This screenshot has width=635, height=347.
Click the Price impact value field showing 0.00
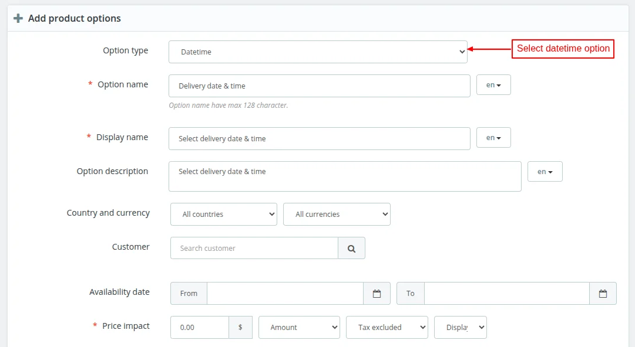[x=199, y=327]
